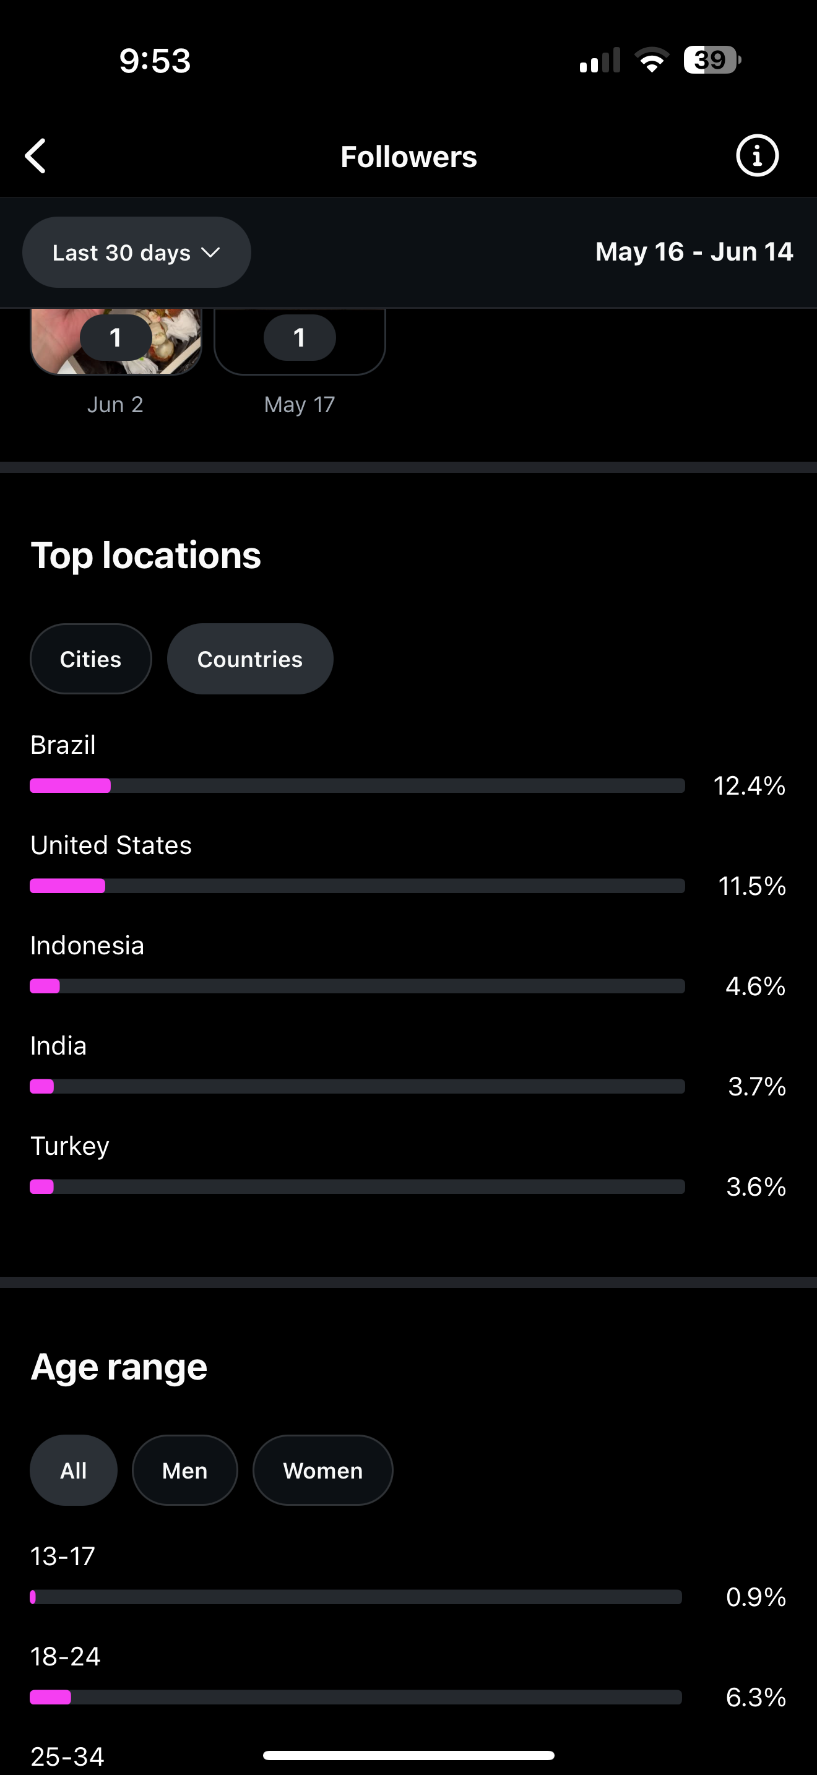
Task: Open the Jun 2 post thumbnail
Action: (x=116, y=342)
